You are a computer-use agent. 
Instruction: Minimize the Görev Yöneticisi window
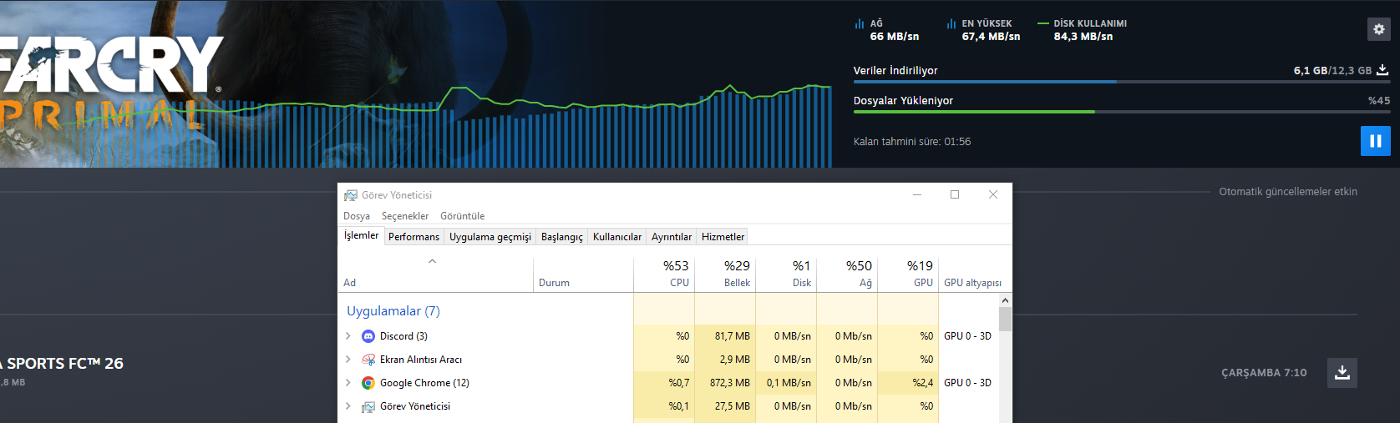coord(917,194)
